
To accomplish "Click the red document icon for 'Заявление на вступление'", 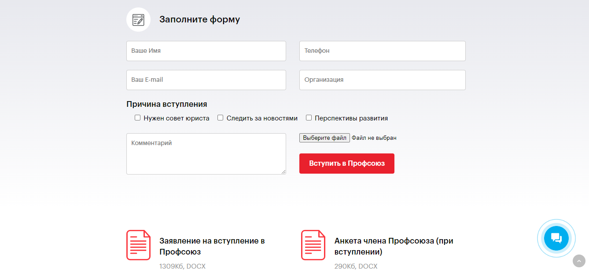I will (x=139, y=245).
